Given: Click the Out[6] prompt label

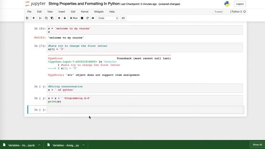Looking at the screenshot, I should 40,38.
